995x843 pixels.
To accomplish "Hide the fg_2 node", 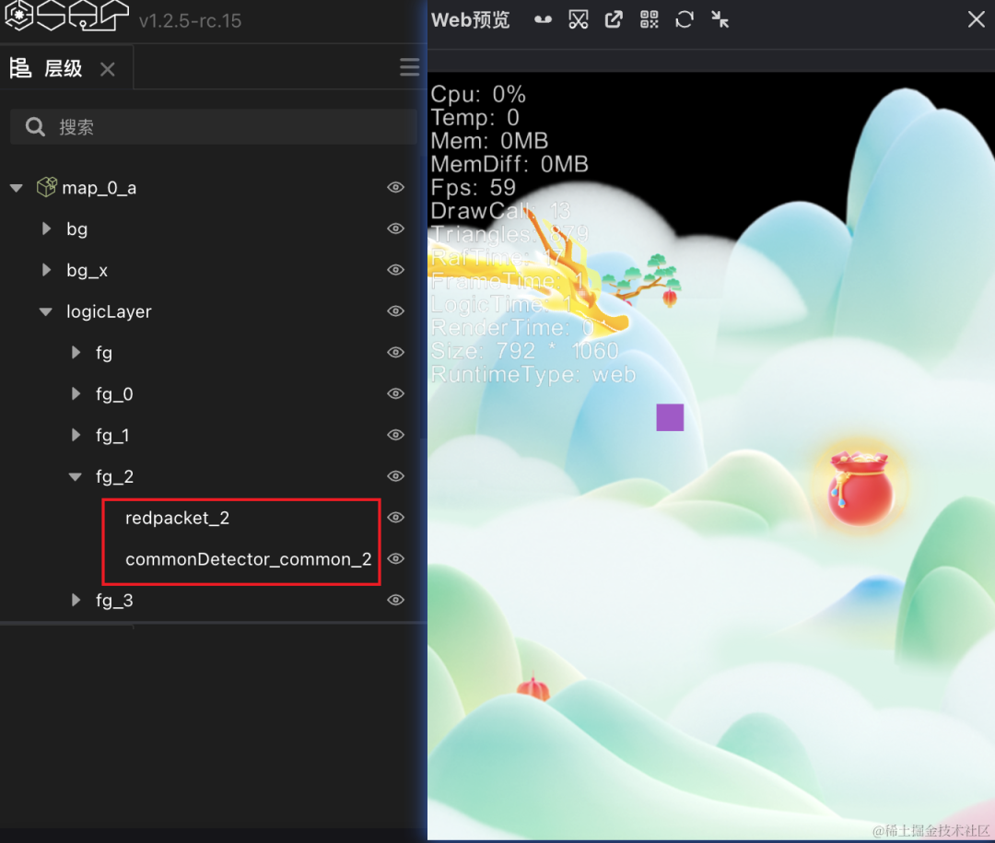I will click(396, 476).
